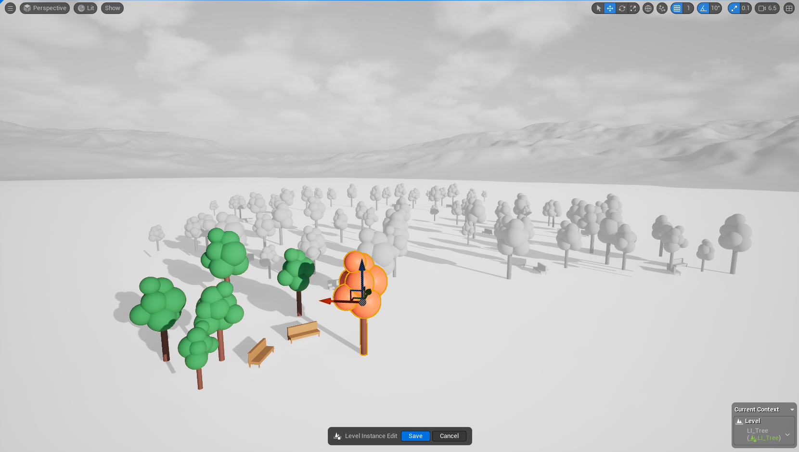The image size is (799, 452).
Task: Save the Level Instance edit
Action: pos(415,436)
